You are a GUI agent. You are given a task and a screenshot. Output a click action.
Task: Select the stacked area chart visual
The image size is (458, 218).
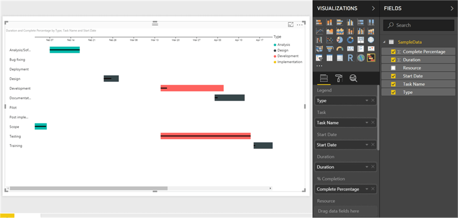click(x=340, y=31)
